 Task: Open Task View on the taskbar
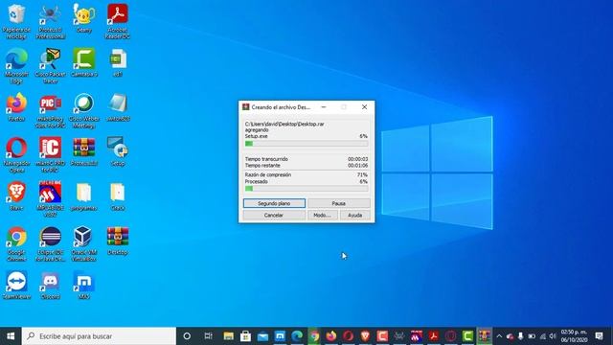pyautogui.click(x=209, y=336)
